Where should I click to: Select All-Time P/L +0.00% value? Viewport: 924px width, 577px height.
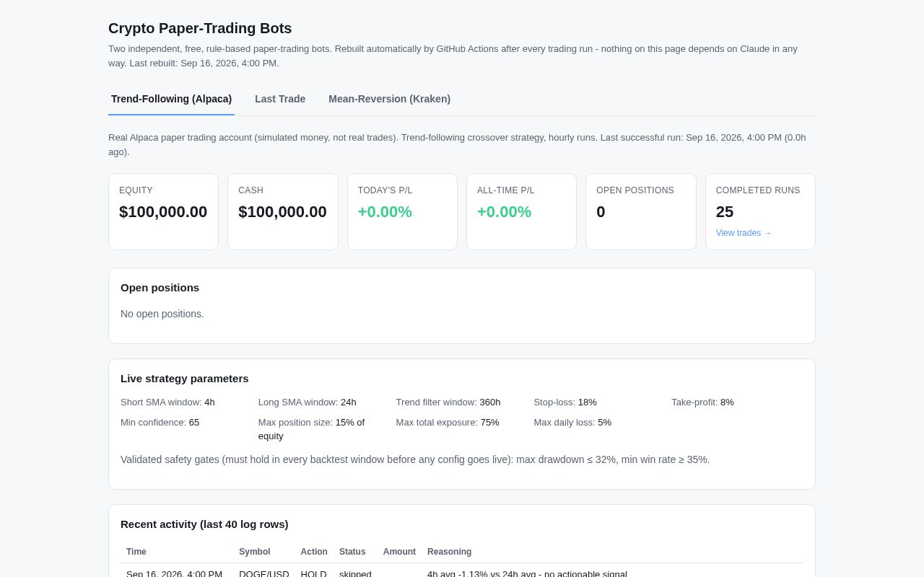[504, 212]
